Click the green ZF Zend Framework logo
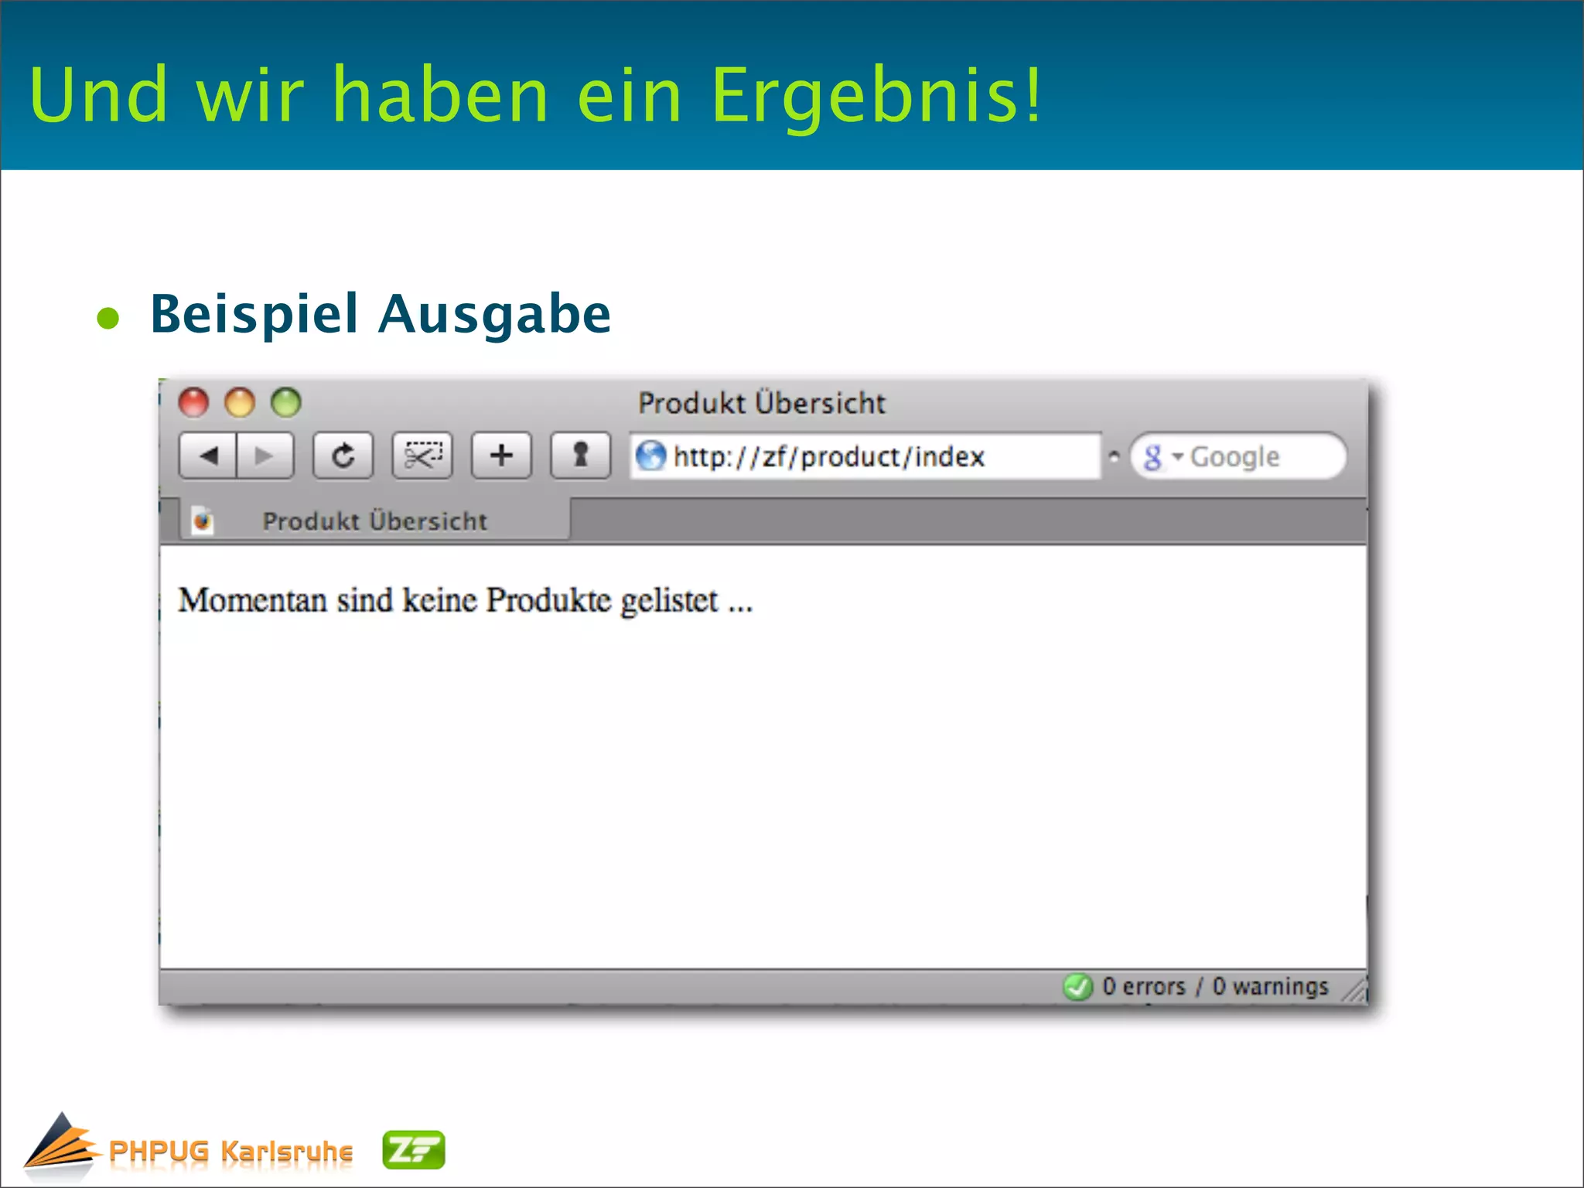Screen dimensions: 1584x1188 coord(414,1149)
